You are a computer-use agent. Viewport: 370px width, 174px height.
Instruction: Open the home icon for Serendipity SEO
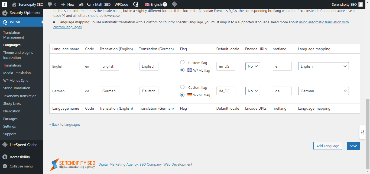pyautogui.click(x=14, y=4)
